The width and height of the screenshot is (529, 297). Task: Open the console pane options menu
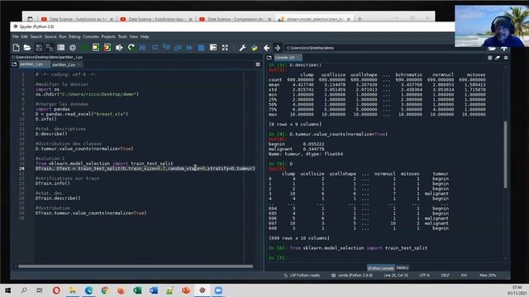pyautogui.click(x=506, y=58)
